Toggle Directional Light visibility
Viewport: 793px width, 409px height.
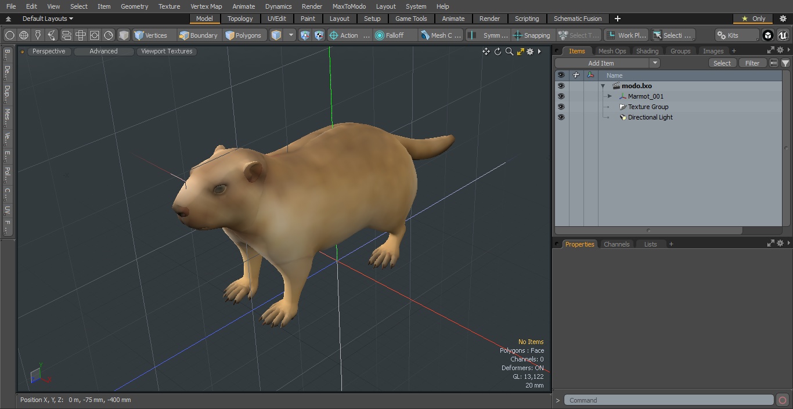click(x=561, y=117)
